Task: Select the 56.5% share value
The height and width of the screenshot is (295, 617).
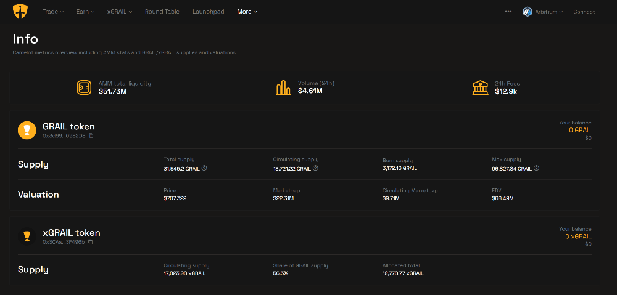Action: click(x=280, y=273)
